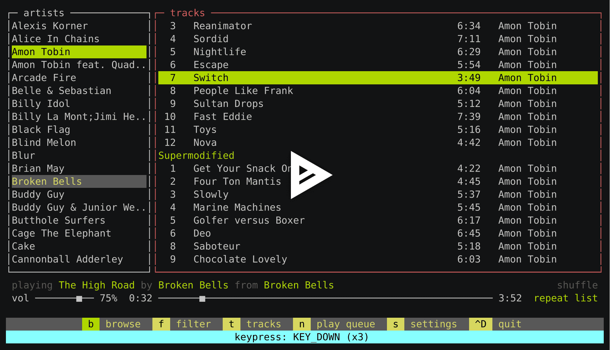Open the settings view

tap(434, 324)
